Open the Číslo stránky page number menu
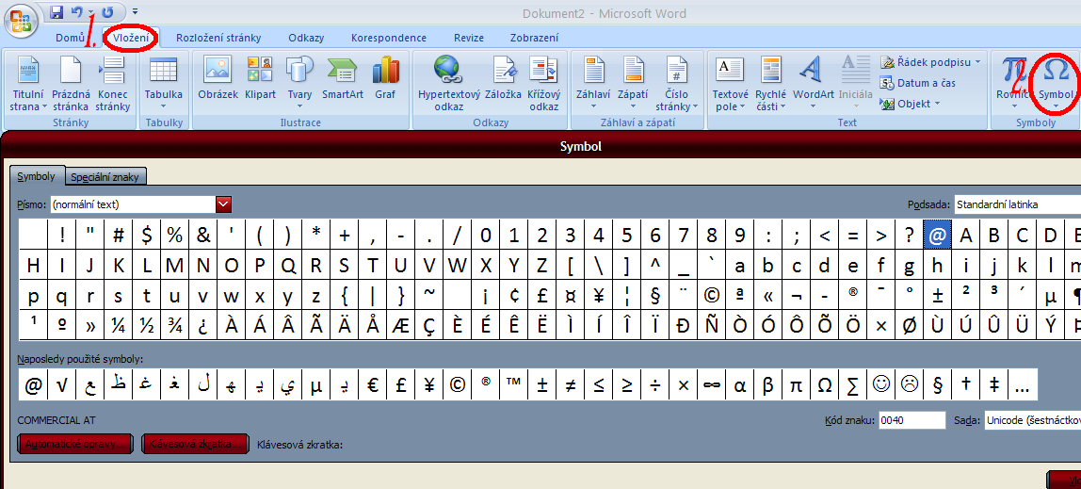 click(x=677, y=84)
